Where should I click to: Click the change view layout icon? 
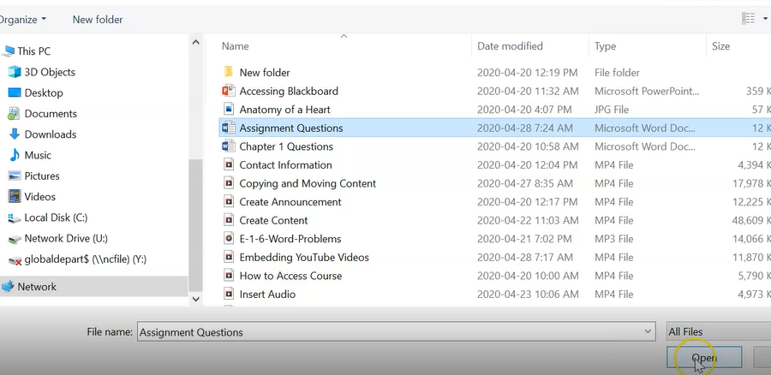(x=748, y=19)
